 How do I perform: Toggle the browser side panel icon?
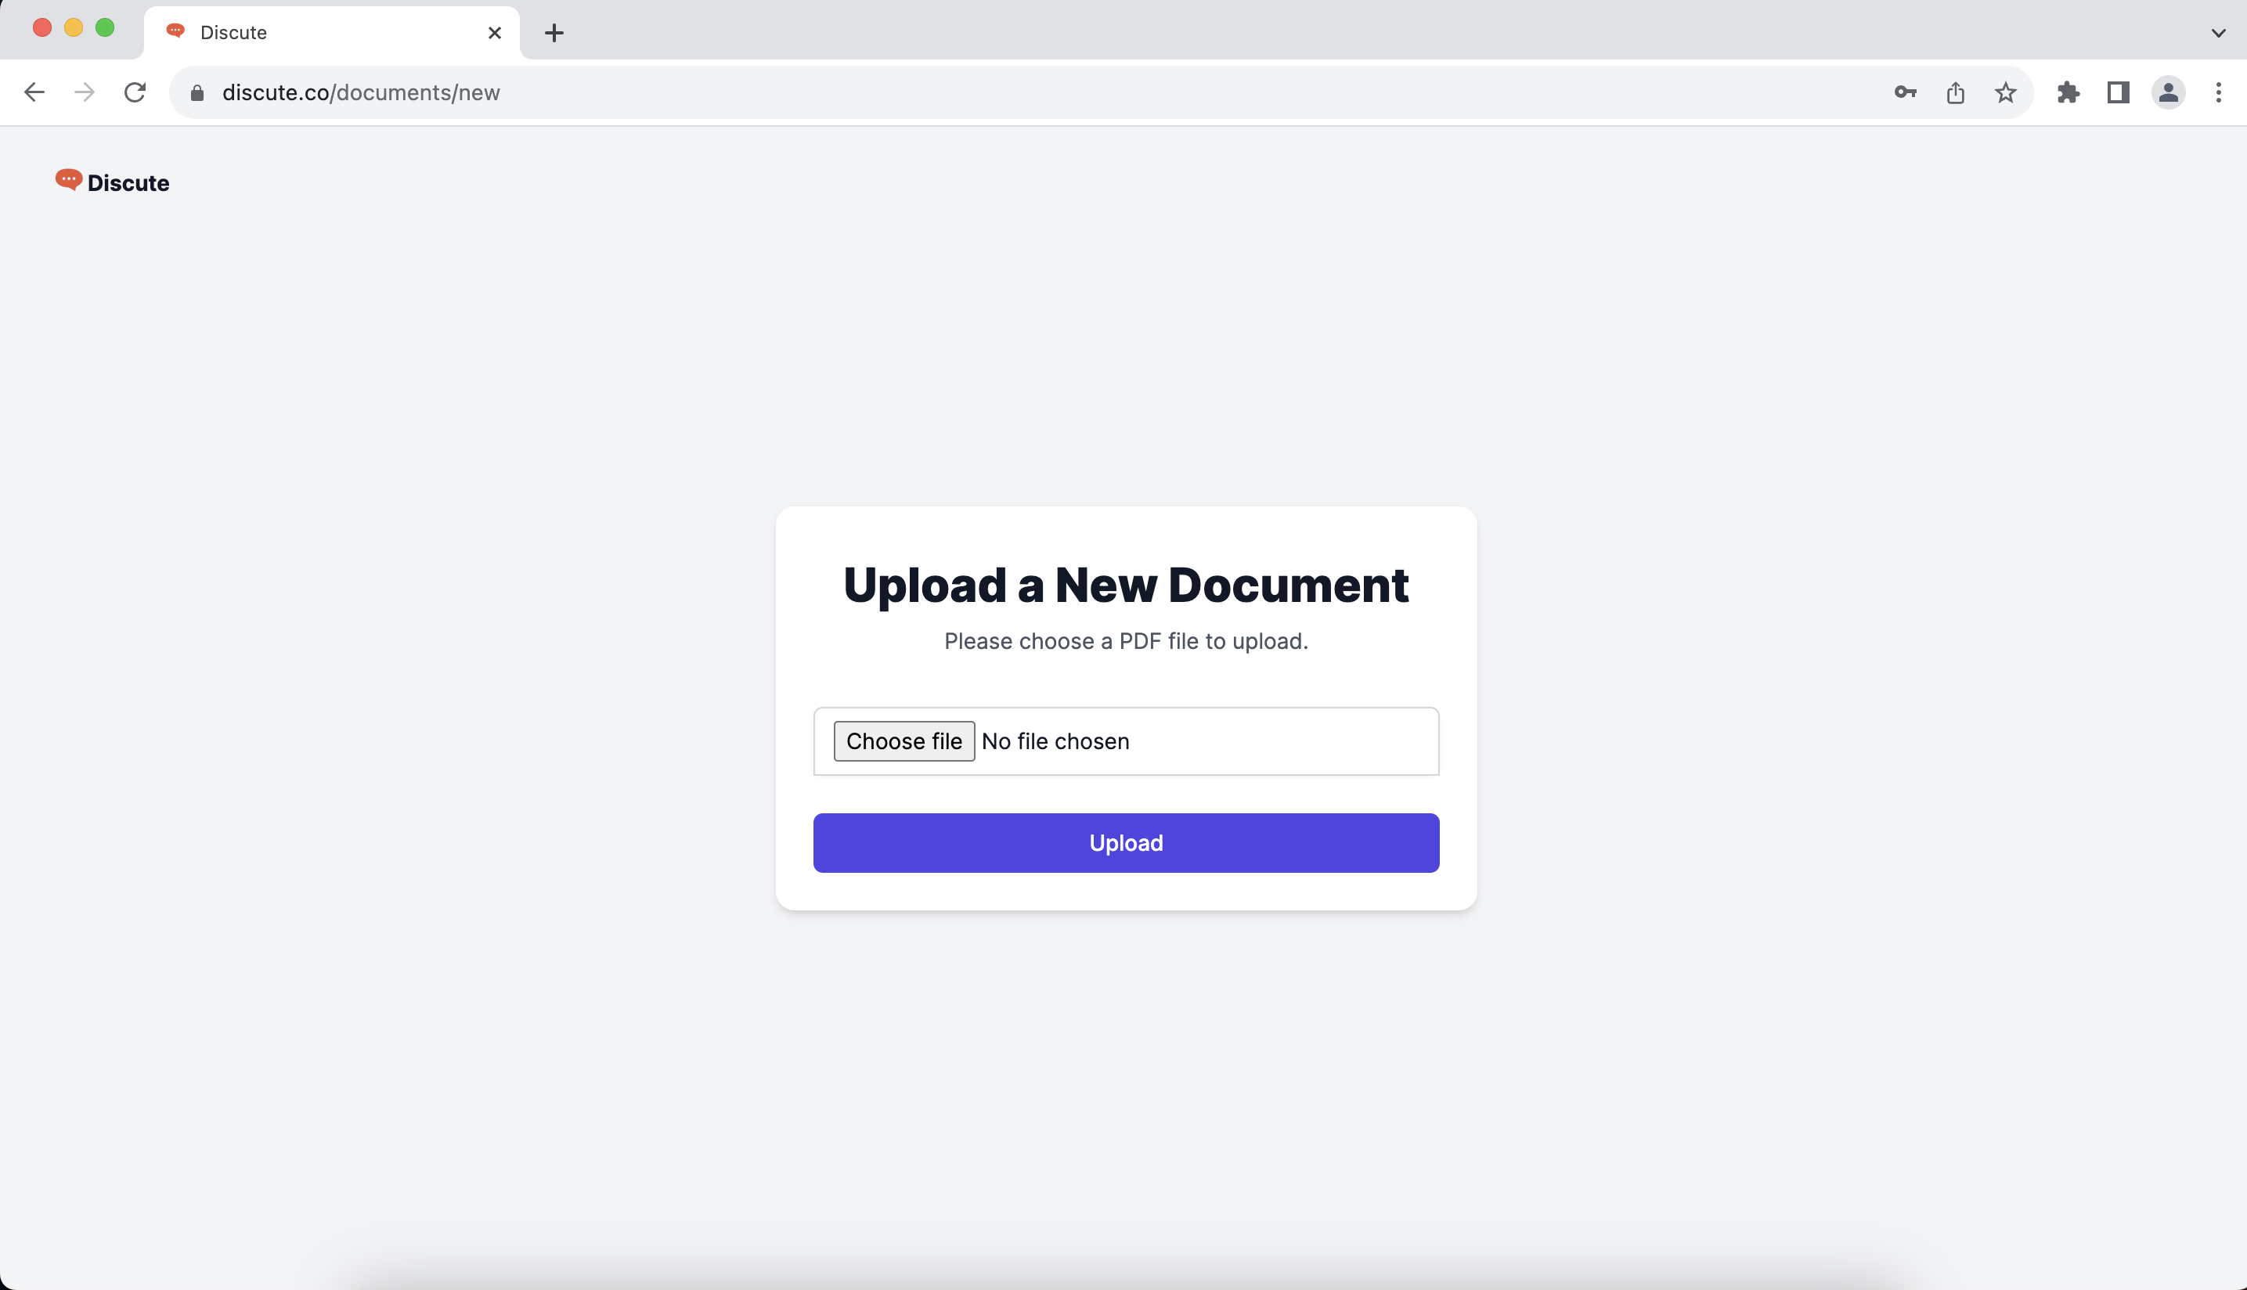2118,92
